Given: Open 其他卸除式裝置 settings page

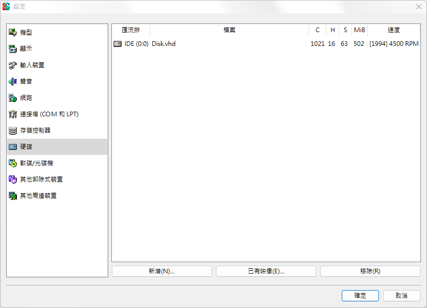Looking at the screenshot, I should tap(41, 179).
